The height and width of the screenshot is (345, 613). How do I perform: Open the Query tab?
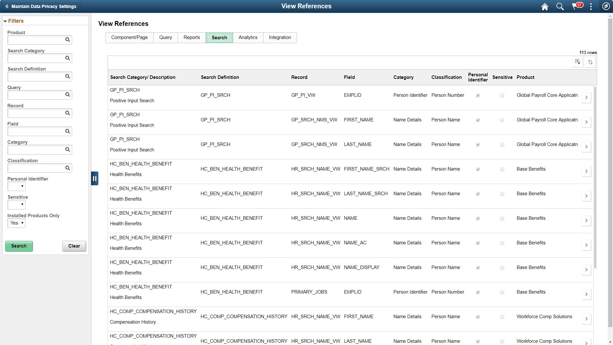(x=165, y=37)
